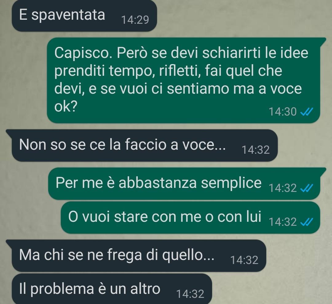
Task: Select the 'Per me è abbastanza semplice' message
Action: pyautogui.click(x=184, y=184)
